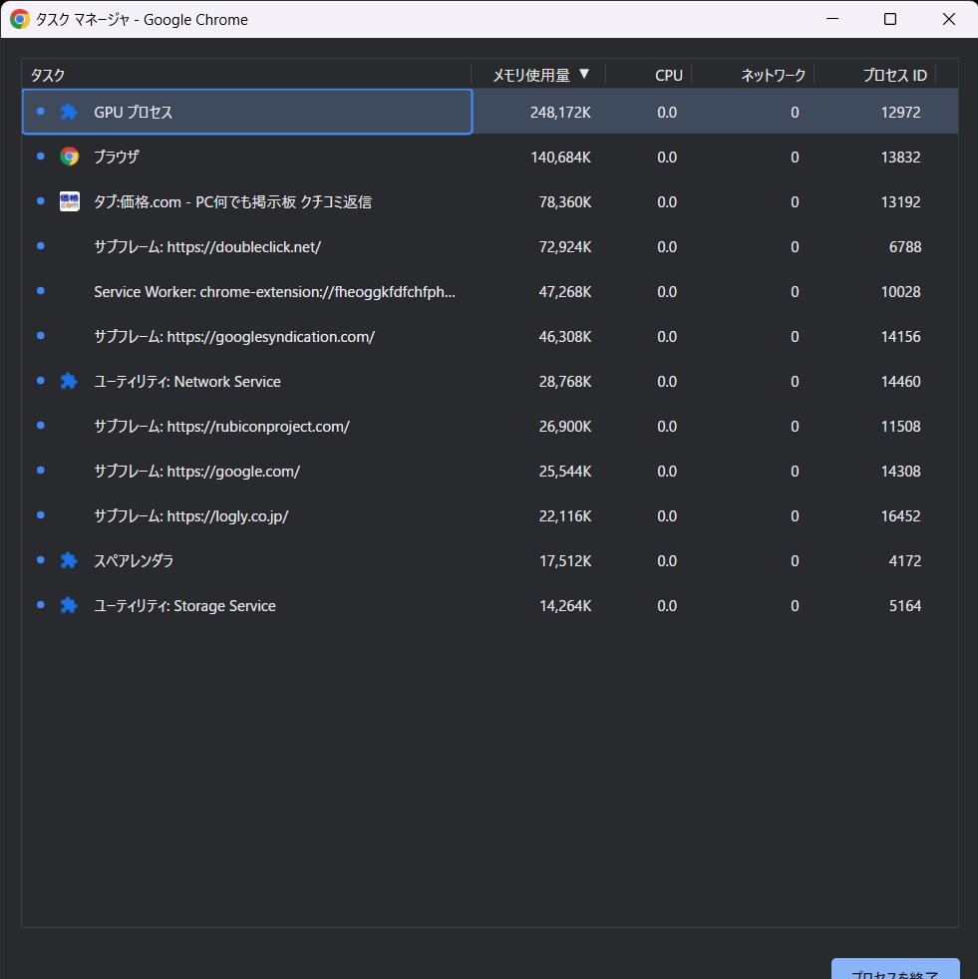Sort by the ネットワーク column header
The height and width of the screenshot is (979, 978).
coord(753,75)
